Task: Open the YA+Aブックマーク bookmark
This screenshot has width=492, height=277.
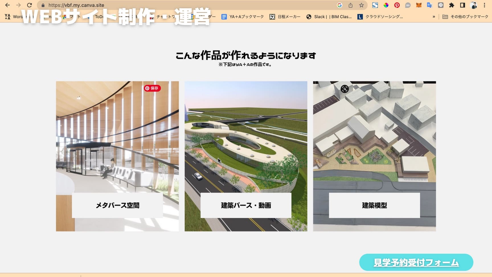Action: (243, 17)
